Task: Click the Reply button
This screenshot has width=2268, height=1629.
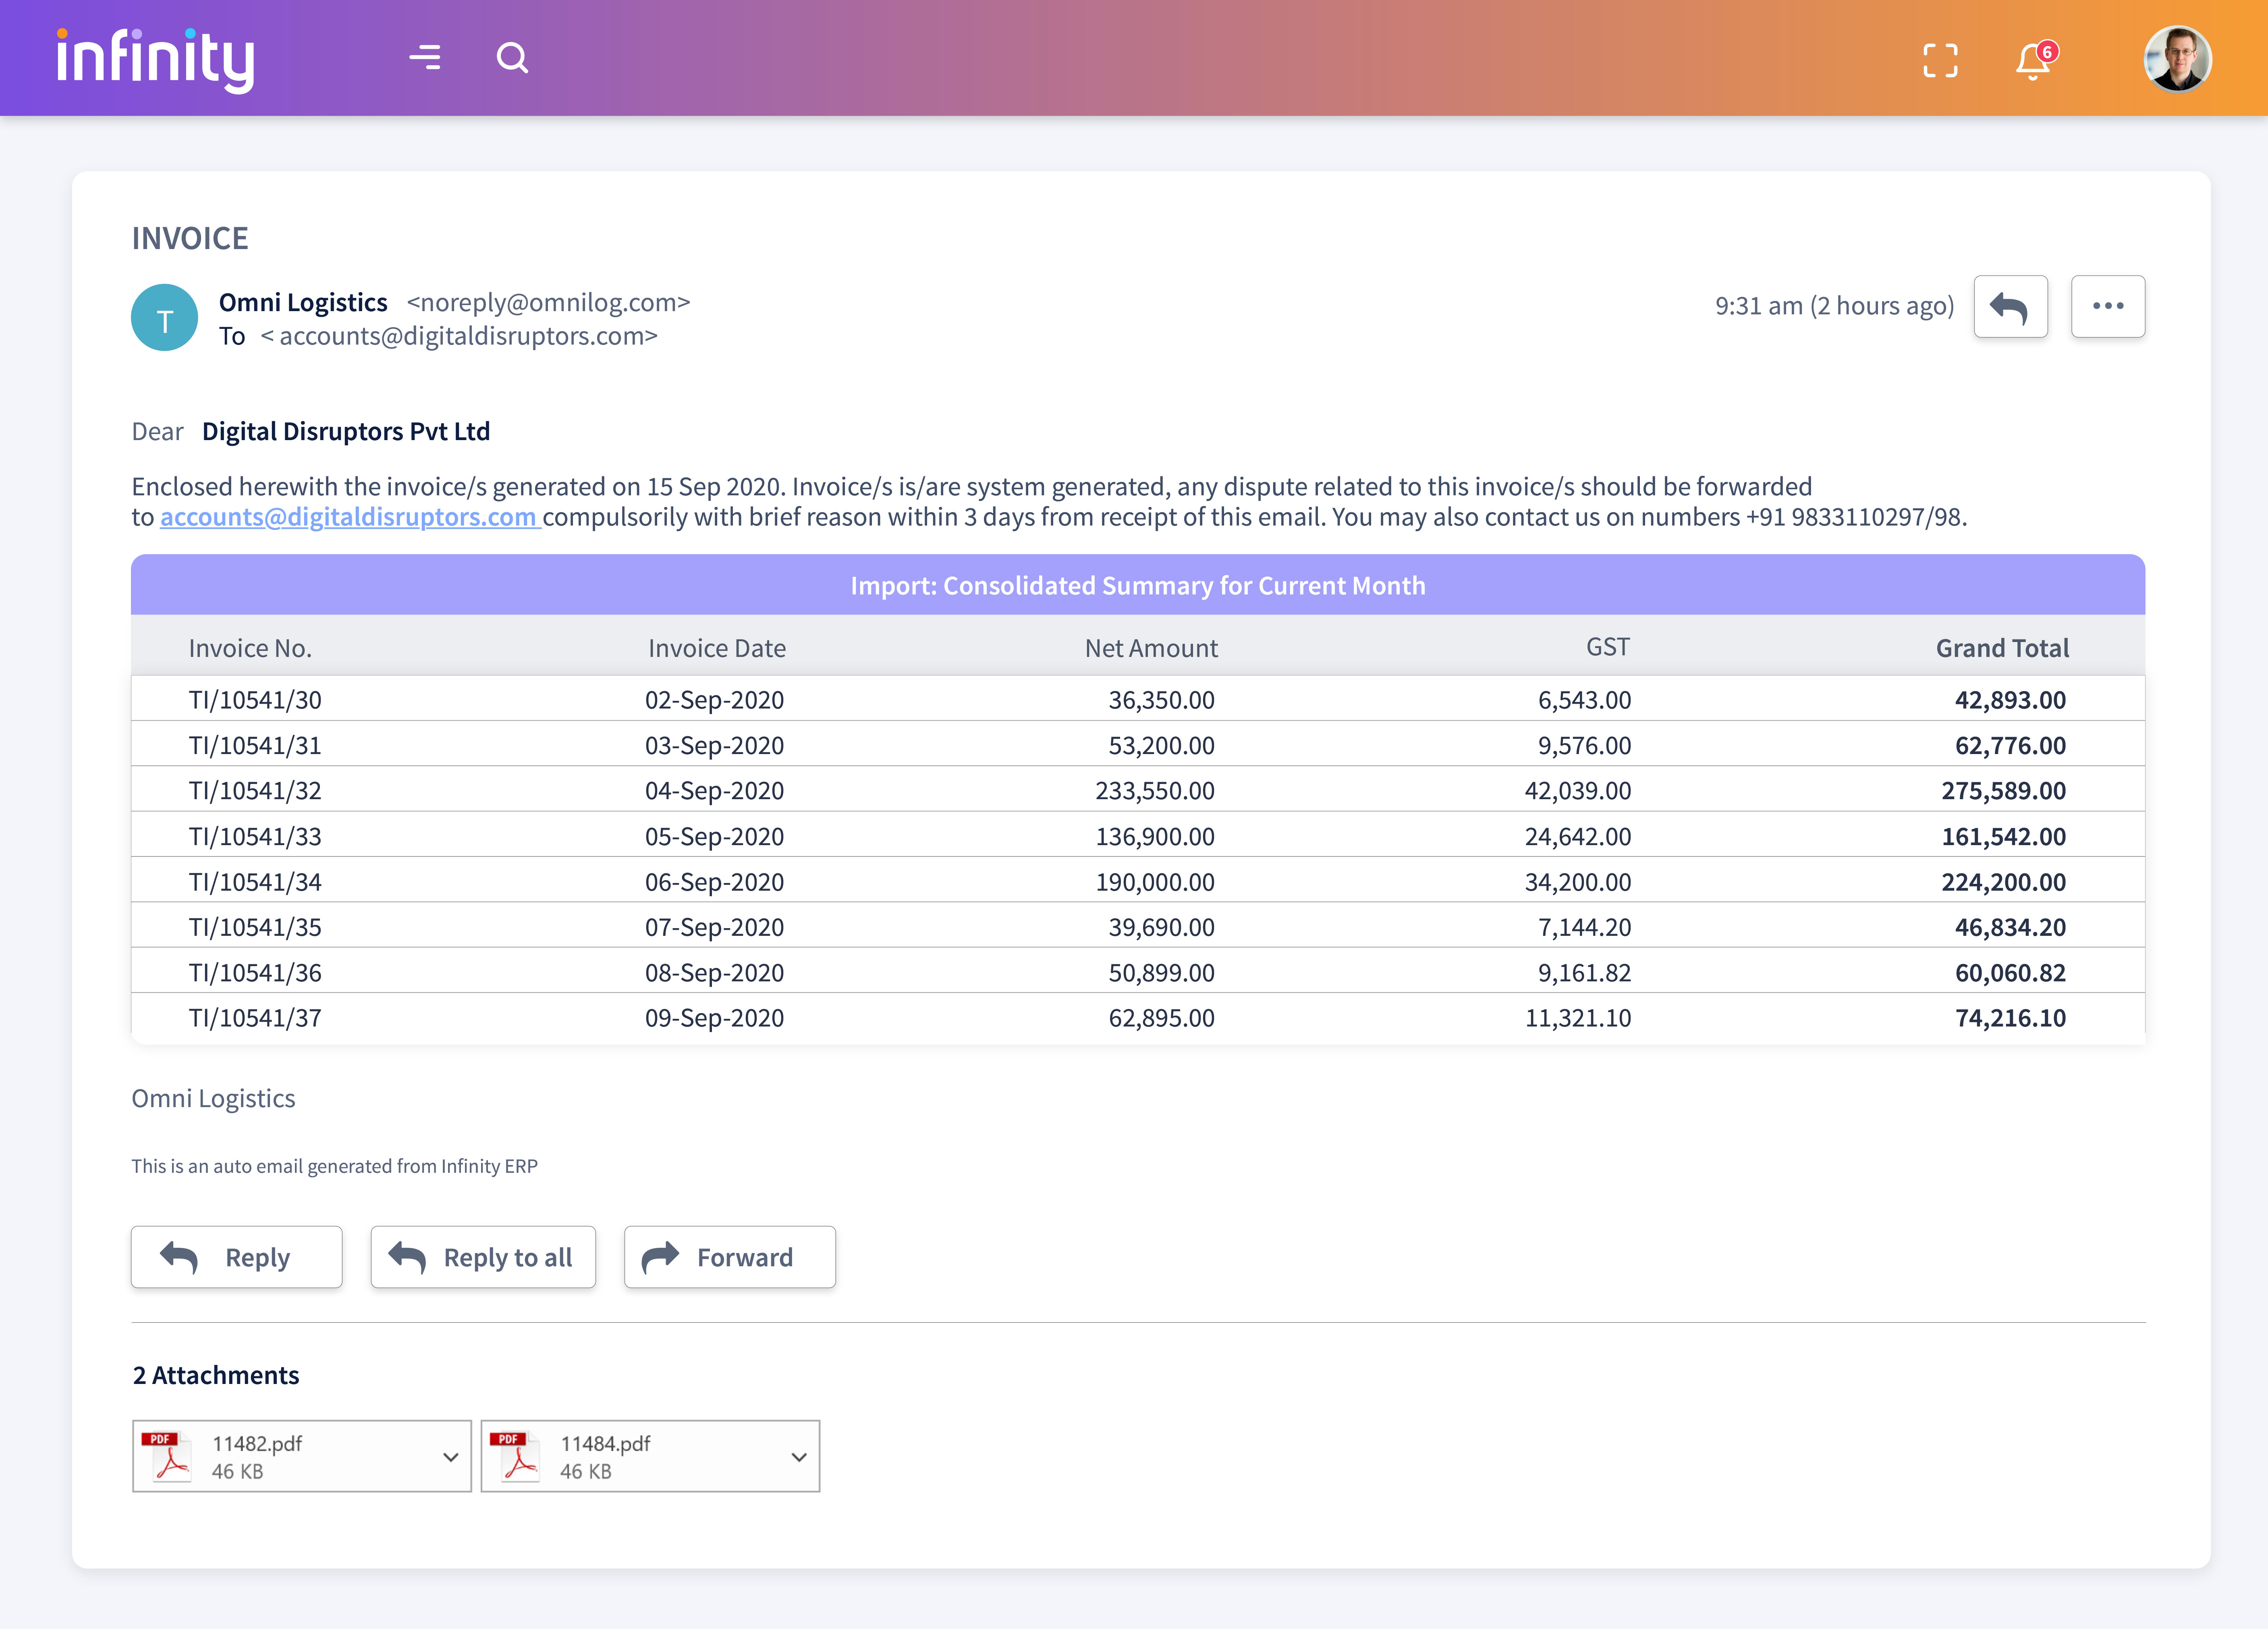Action: tap(237, 1257)
